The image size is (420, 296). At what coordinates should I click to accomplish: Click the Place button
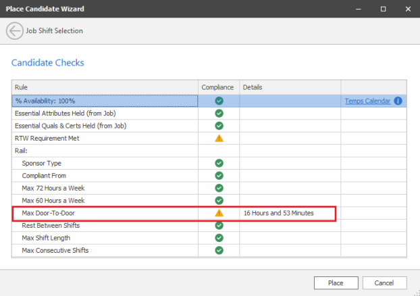[336, 283]
